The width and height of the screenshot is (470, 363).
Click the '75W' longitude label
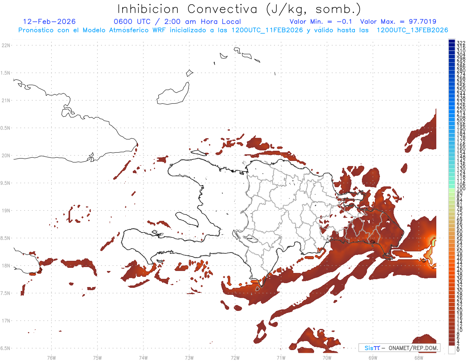click(x=97, y=357)
